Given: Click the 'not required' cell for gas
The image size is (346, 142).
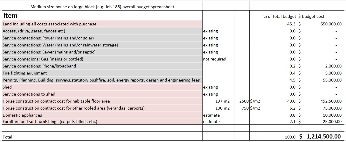Looking at the screenshot, I should [x=215, y=59].
